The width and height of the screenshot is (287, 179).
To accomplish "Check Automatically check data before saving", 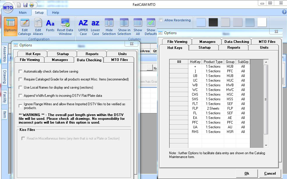I will (x=20, y=71).
